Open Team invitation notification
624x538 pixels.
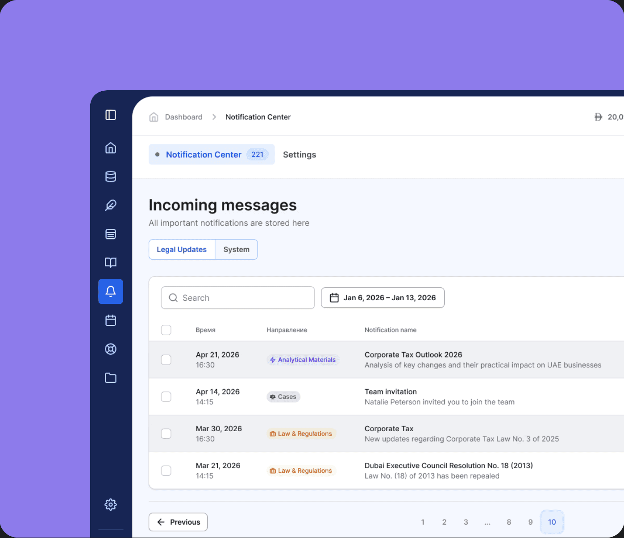pyautogui.click(x=391, y=392)
